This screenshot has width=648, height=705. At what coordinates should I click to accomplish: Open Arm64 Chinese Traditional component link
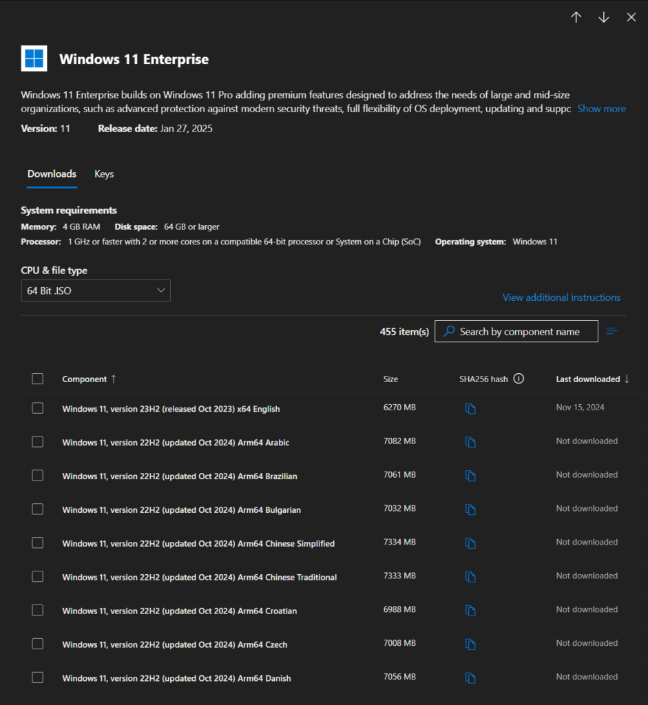coord(200,578)
